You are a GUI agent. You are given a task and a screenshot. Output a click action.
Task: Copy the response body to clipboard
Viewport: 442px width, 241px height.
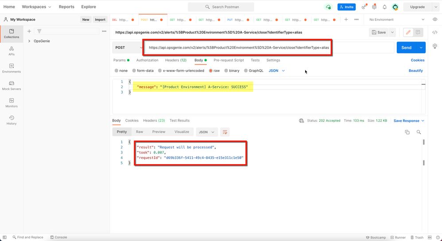407,132
